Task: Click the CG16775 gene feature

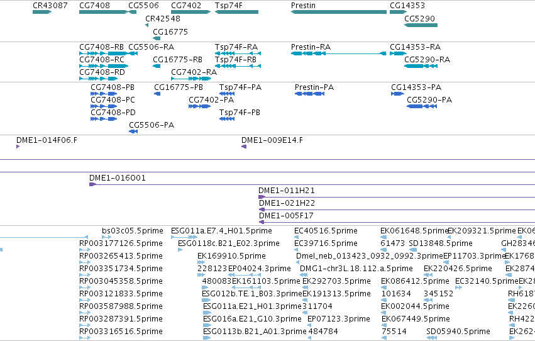Action: (x=157, y=38)
